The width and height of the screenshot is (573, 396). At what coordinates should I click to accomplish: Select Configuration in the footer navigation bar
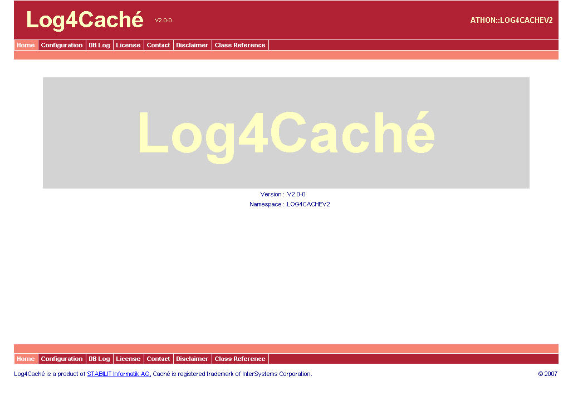[x=62, y=359]
